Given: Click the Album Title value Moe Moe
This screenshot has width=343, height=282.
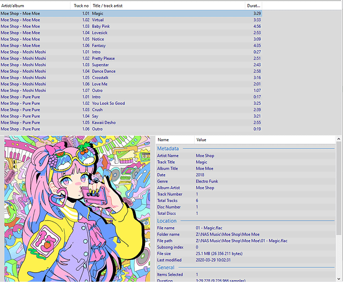Looking at the screenshot, I should [205, 168].
